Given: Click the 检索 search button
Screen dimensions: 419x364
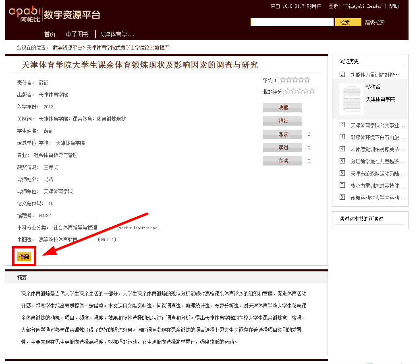Looking at the screenshot, I should click(x=348, y=23).
